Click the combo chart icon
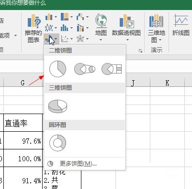 (80, 28)
